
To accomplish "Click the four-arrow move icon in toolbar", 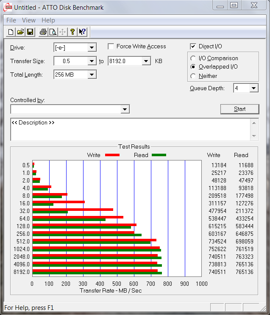I will [x=63, y=32].
